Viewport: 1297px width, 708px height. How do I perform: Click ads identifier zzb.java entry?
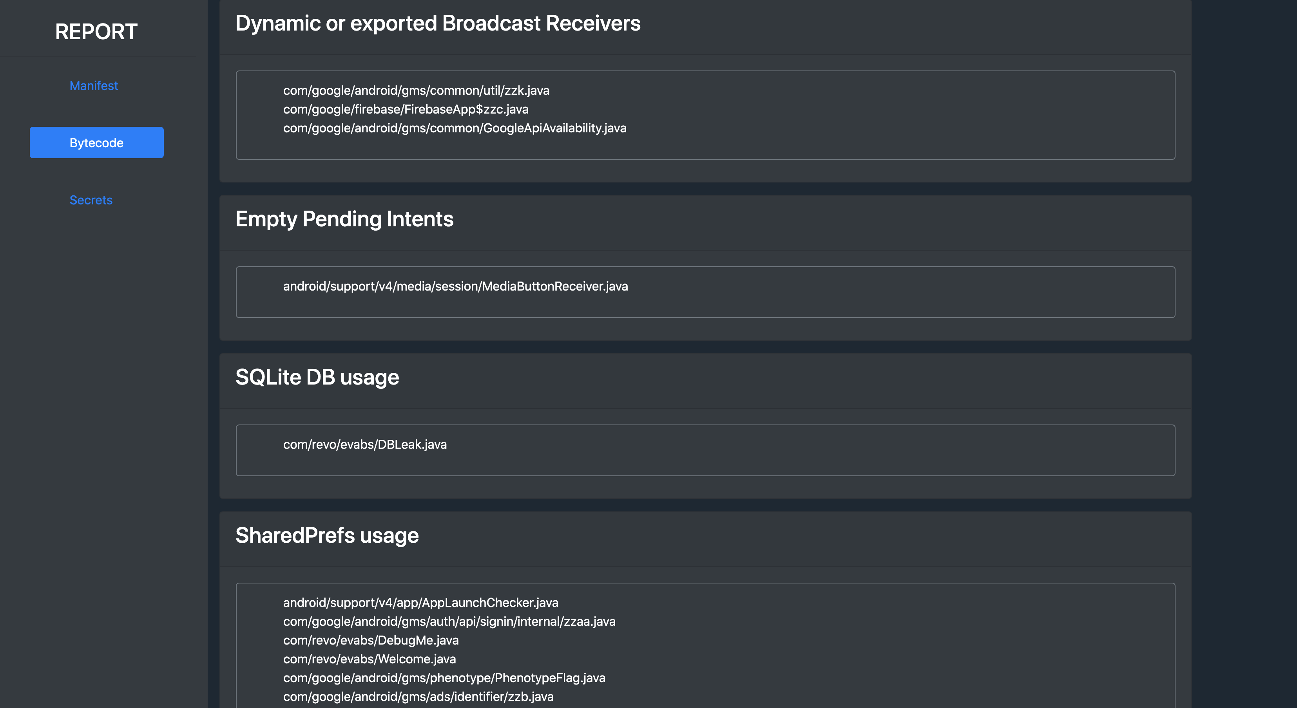tap(418, 697)
